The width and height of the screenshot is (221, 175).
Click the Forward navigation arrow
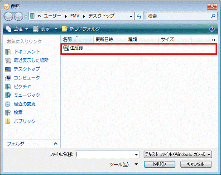coord(19,16)
